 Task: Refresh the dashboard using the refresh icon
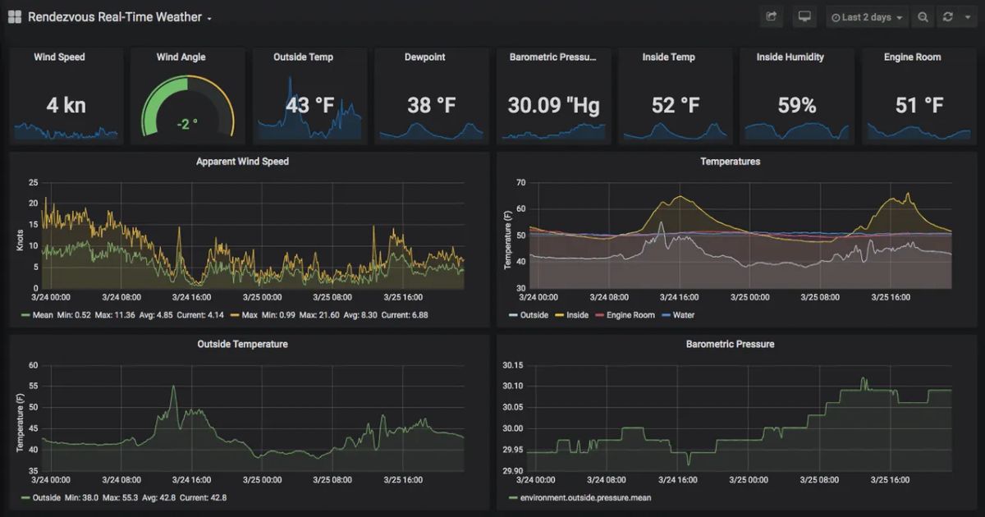point(949,16)
